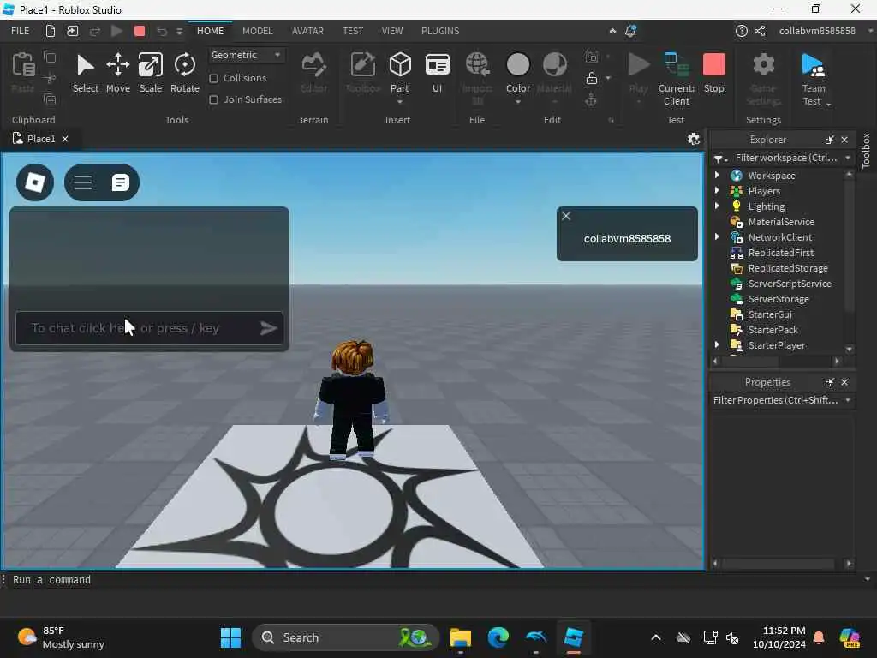Screen dimensions: 877x658
Task: Click the red stop square in quick access bar
Action: [x=140, y=31]
